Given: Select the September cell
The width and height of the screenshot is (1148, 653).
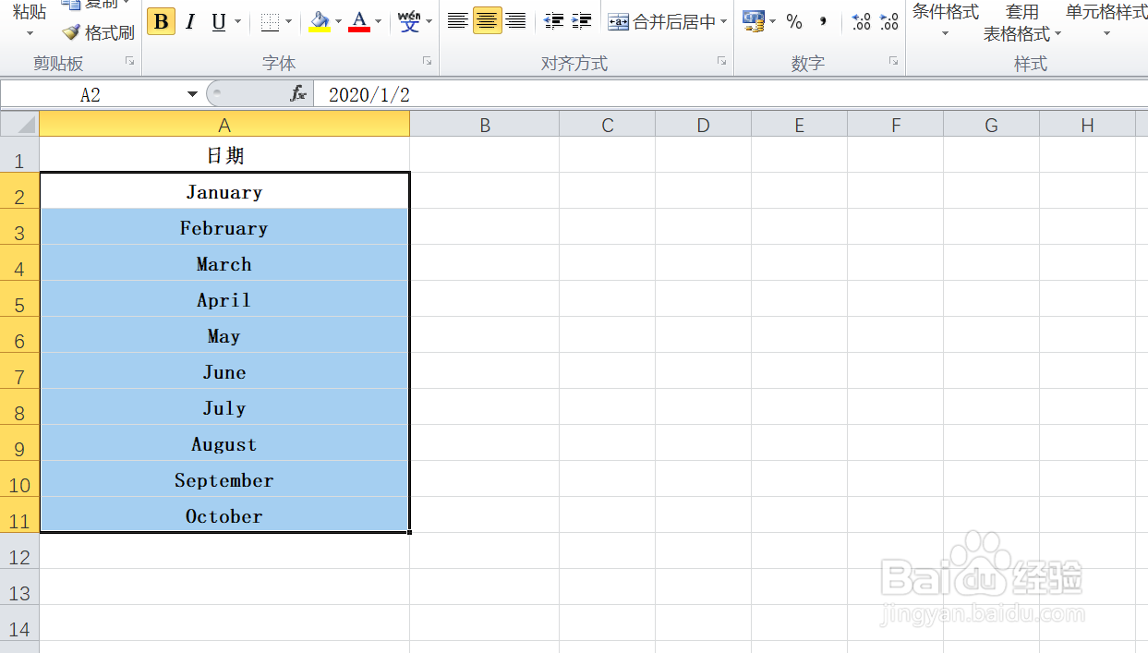Looking at the screenshot, I should (x=224, y=479).
